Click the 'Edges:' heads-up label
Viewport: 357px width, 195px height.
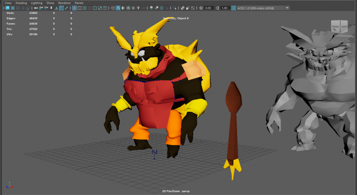11,18
